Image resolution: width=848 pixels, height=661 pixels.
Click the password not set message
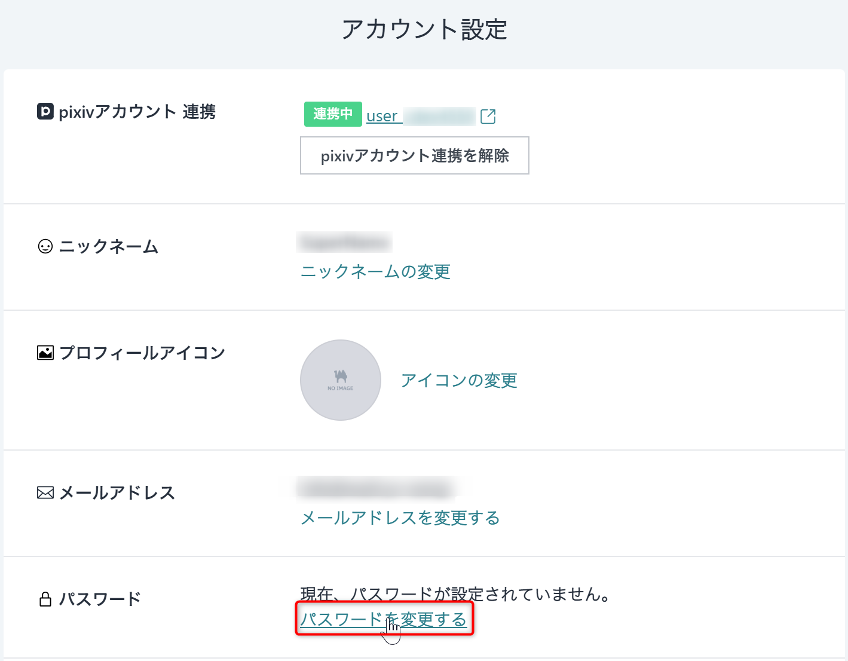point(455,594)
